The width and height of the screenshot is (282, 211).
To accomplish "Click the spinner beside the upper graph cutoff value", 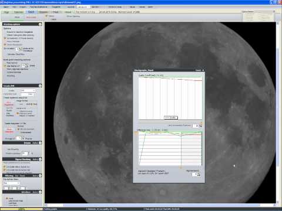I will pos(200,125).
